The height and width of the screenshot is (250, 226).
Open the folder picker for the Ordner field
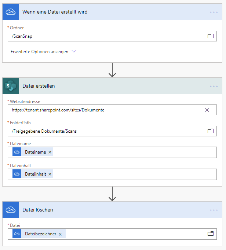(210, 36)
